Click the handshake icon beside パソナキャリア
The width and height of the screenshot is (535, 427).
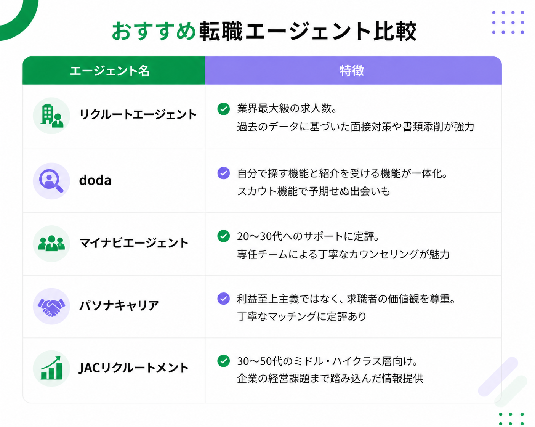[x=51, y=306]
